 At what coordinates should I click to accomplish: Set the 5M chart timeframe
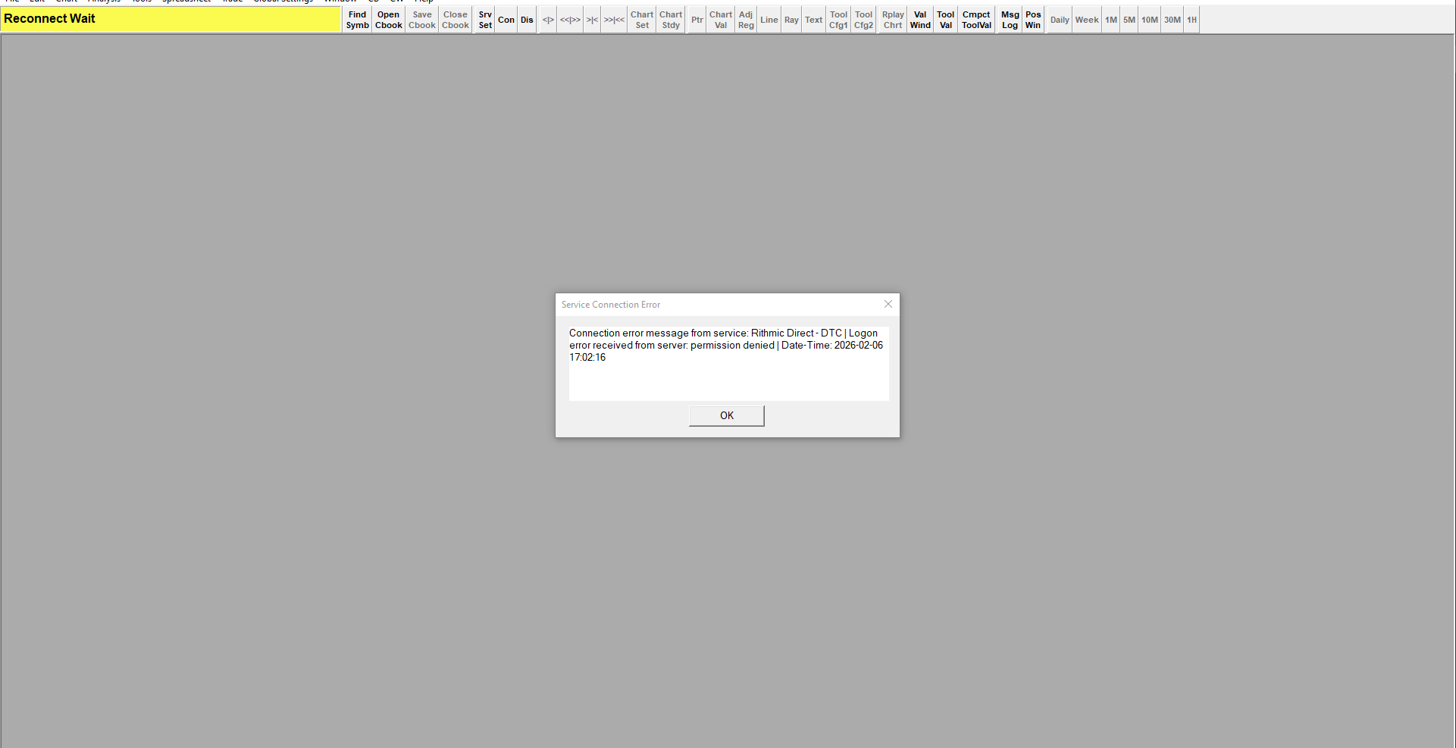pyautogui.click(x=1129, y=20)
